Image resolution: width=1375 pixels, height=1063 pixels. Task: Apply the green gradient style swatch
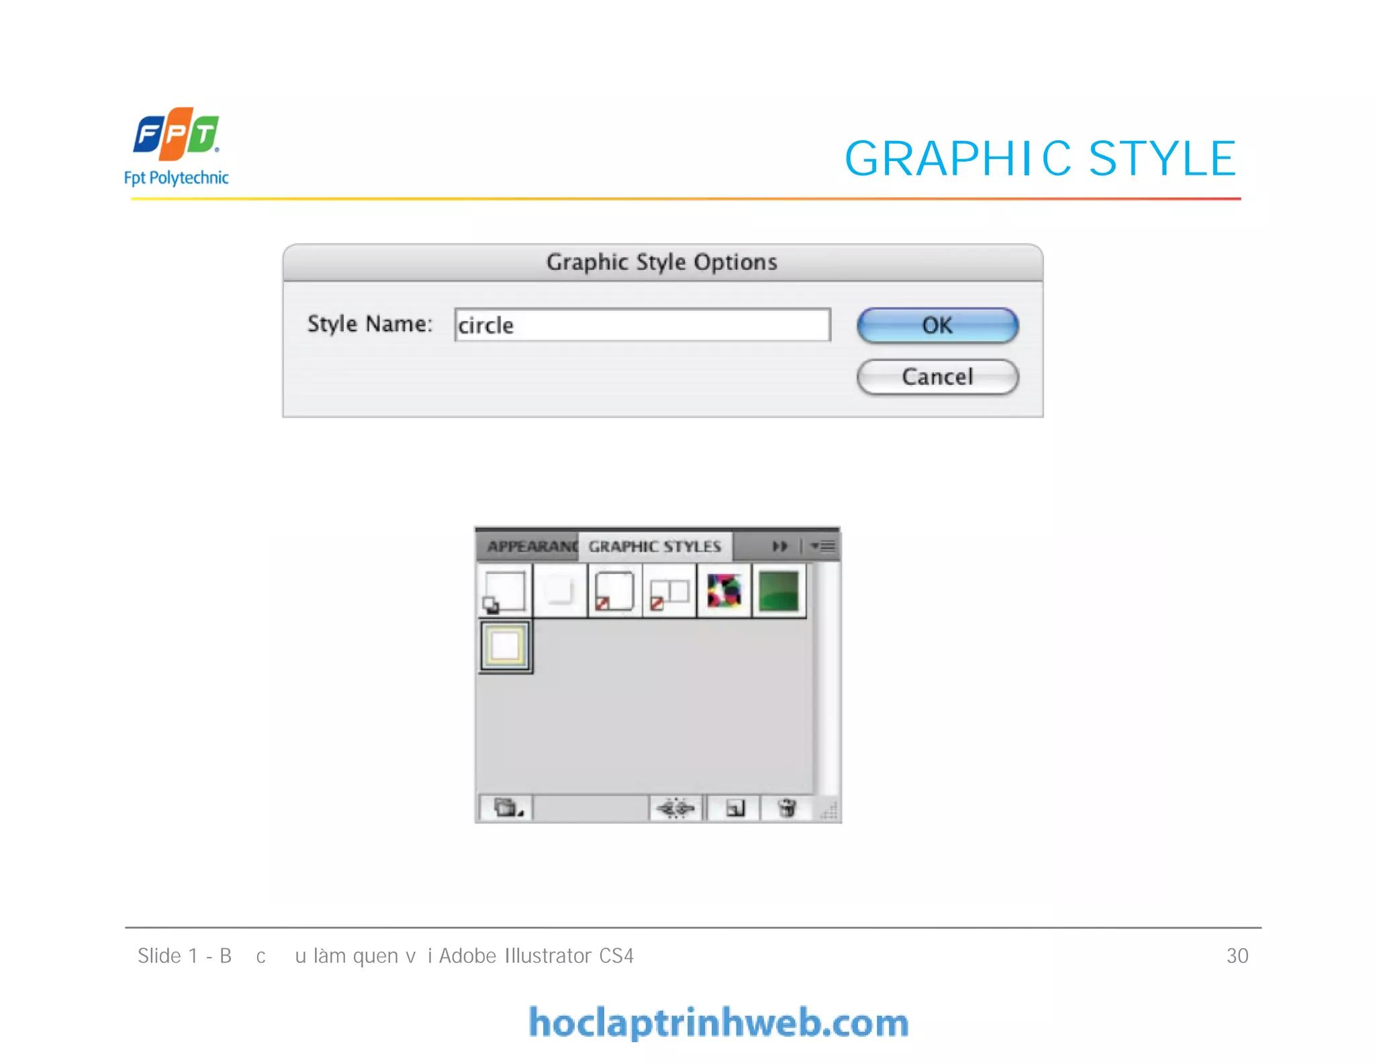tap(779, 592)
